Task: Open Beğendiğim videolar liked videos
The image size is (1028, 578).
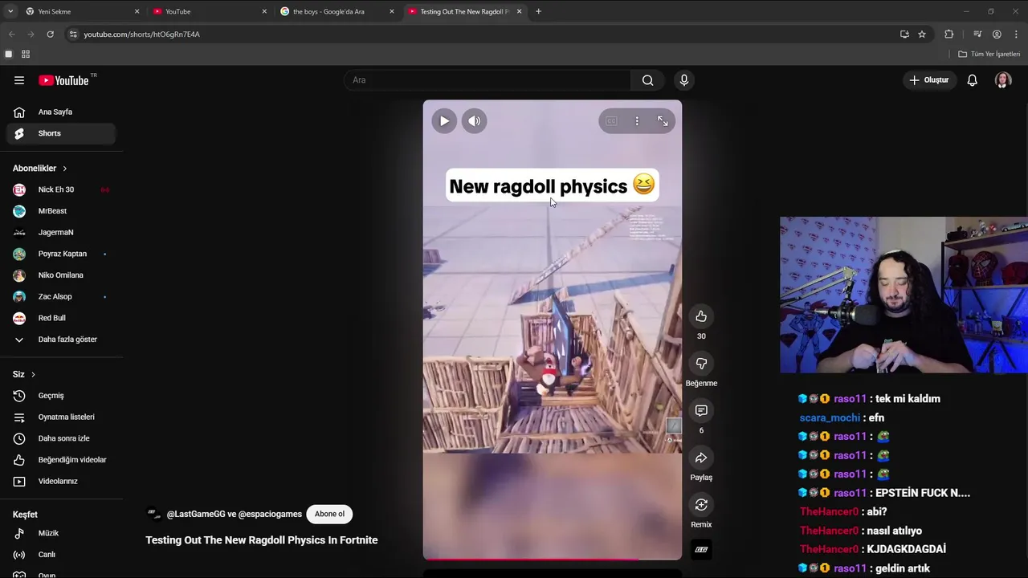Action: click(61, 460)
